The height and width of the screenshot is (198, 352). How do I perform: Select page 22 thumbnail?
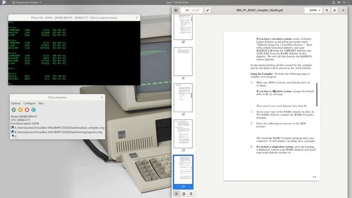tap(183, 98)
